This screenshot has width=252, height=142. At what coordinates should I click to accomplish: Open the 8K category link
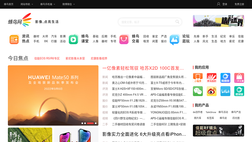click(46, 41)
